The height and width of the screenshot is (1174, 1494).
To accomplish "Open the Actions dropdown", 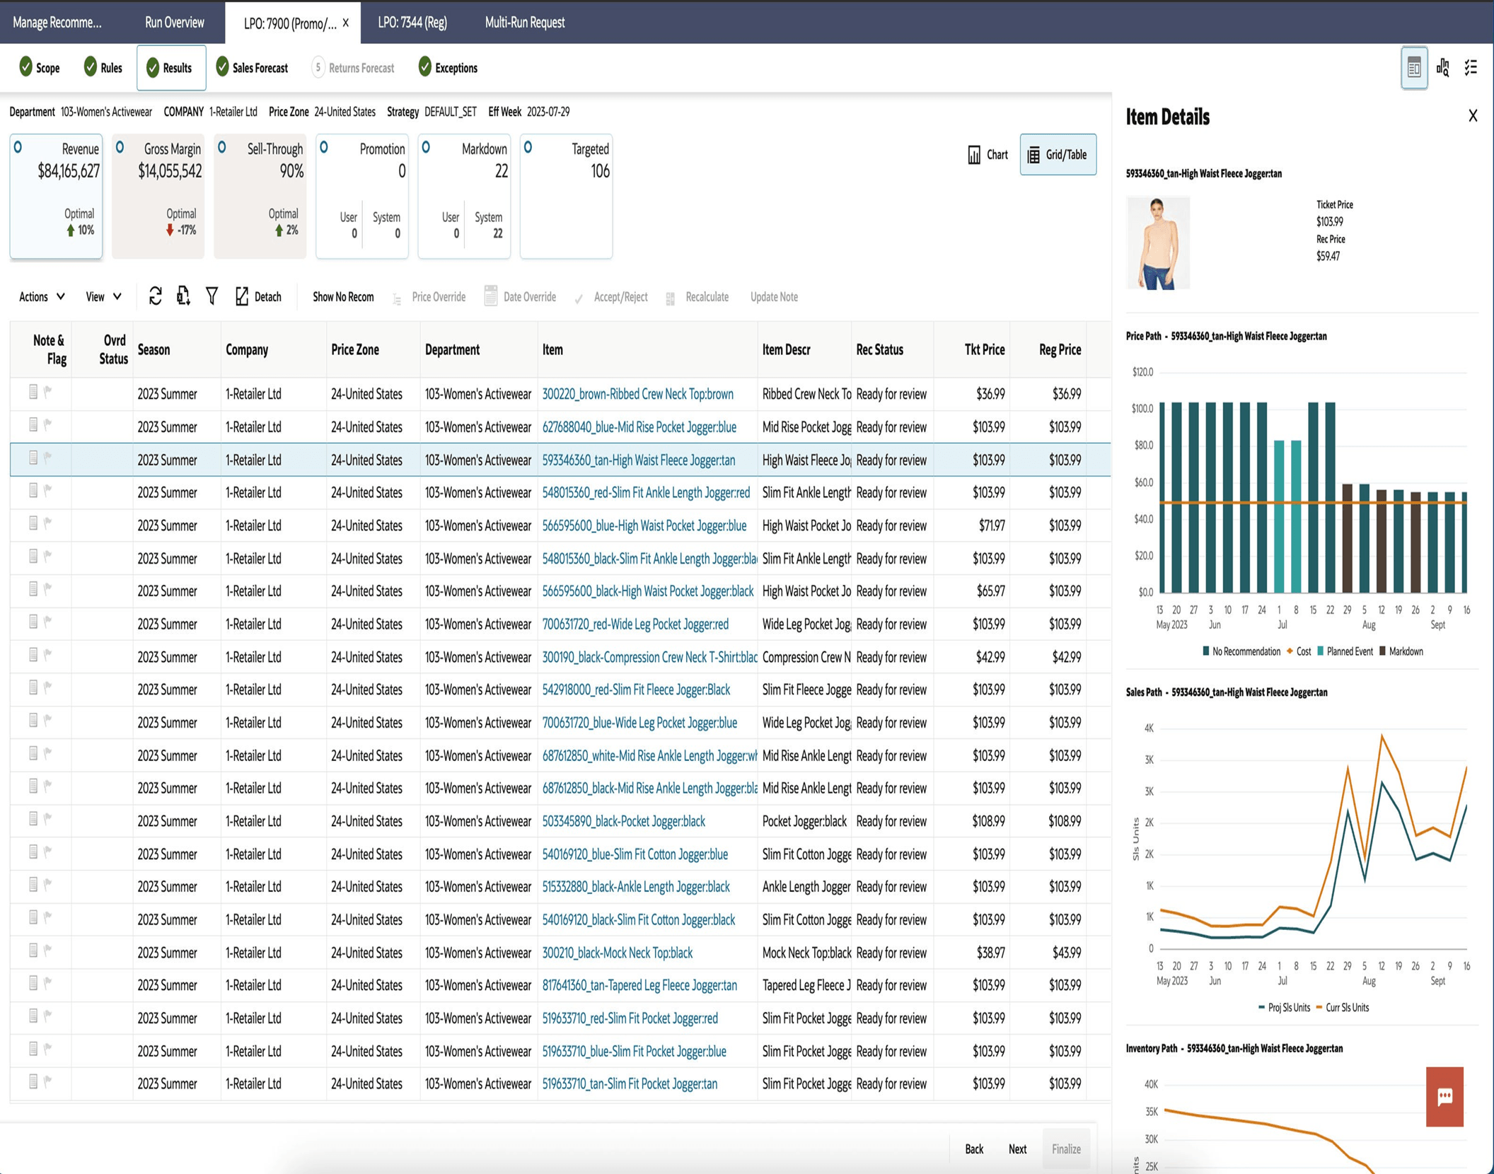I will pyautogui.click(x=39, y=296).
